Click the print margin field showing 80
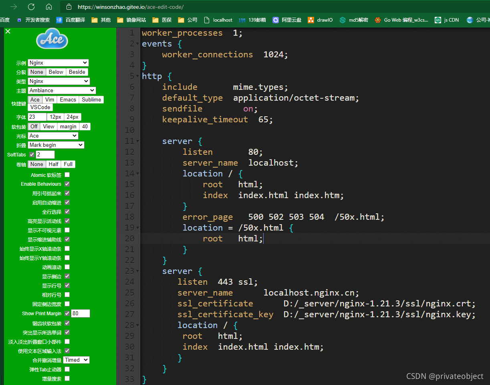The height and width of the screenshot is (385, 490). click(81, 313)
